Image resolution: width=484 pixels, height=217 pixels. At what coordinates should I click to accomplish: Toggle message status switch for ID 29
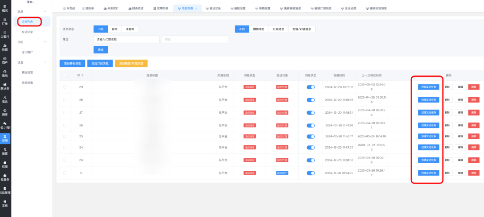[311, 87]
